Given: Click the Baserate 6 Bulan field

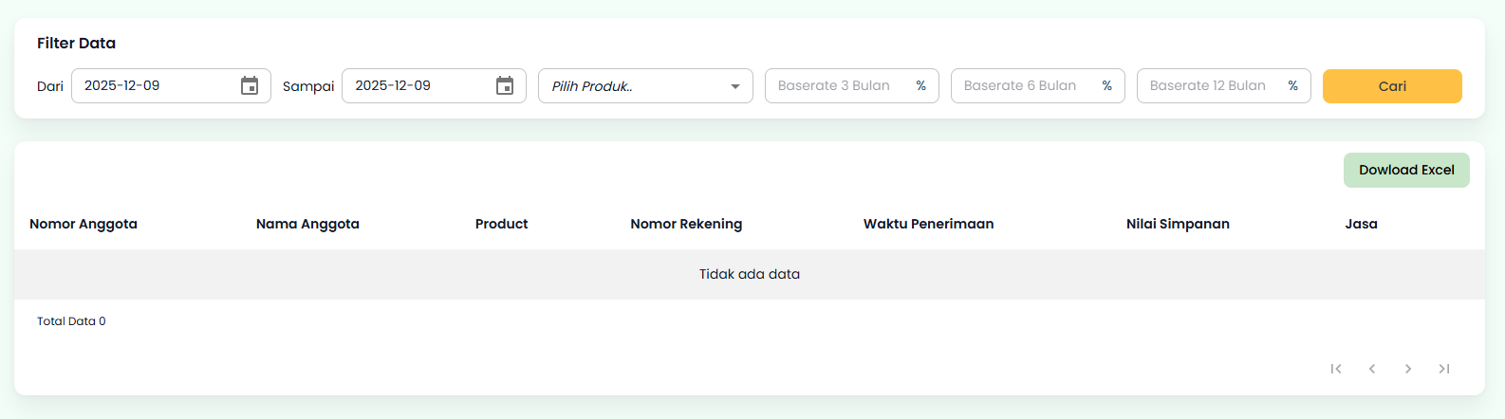Looking at the screenshot, I should point(1025,86).
